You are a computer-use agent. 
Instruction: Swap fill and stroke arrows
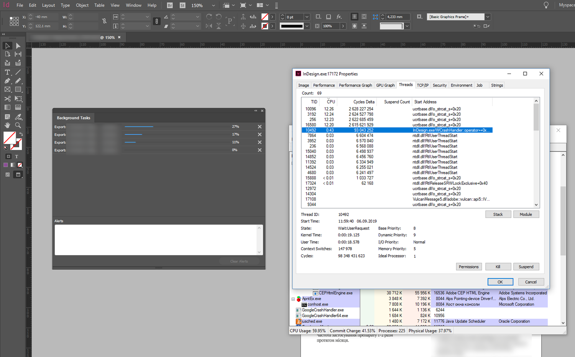coord(21,134)
